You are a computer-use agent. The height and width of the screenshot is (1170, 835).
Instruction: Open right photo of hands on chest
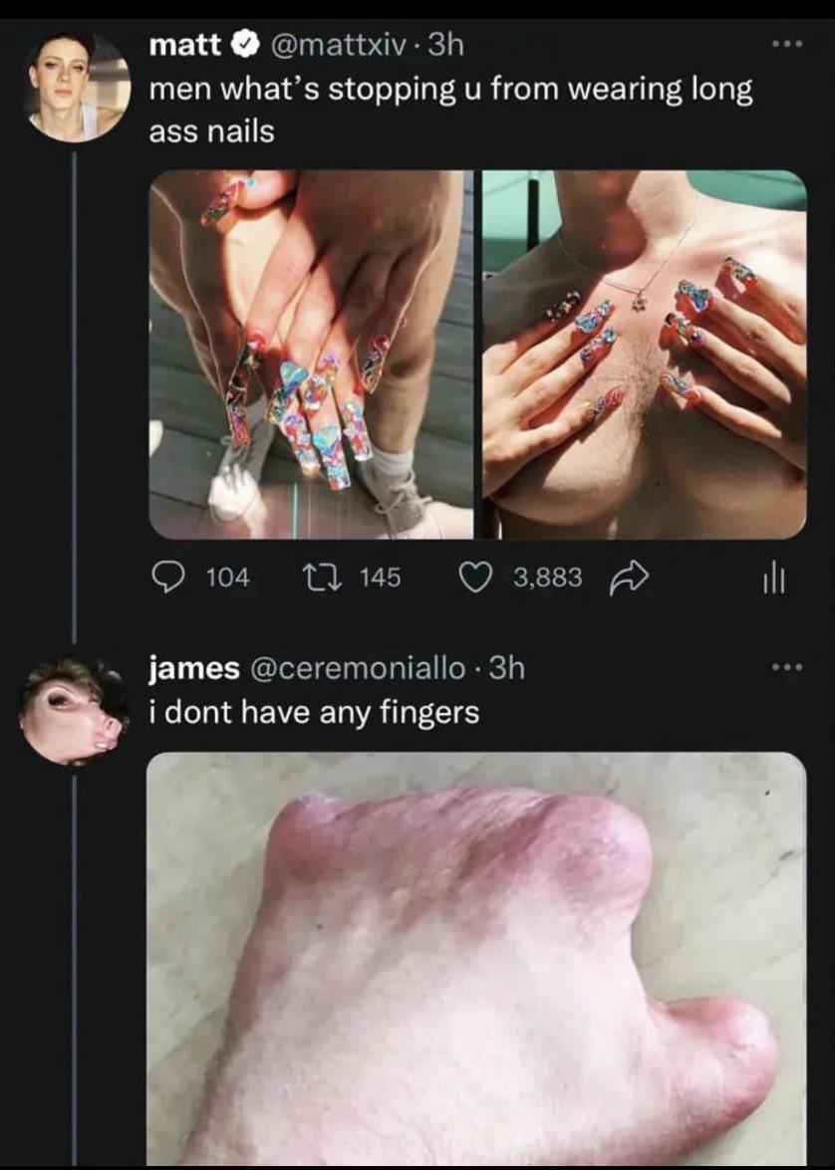point(645,354)
